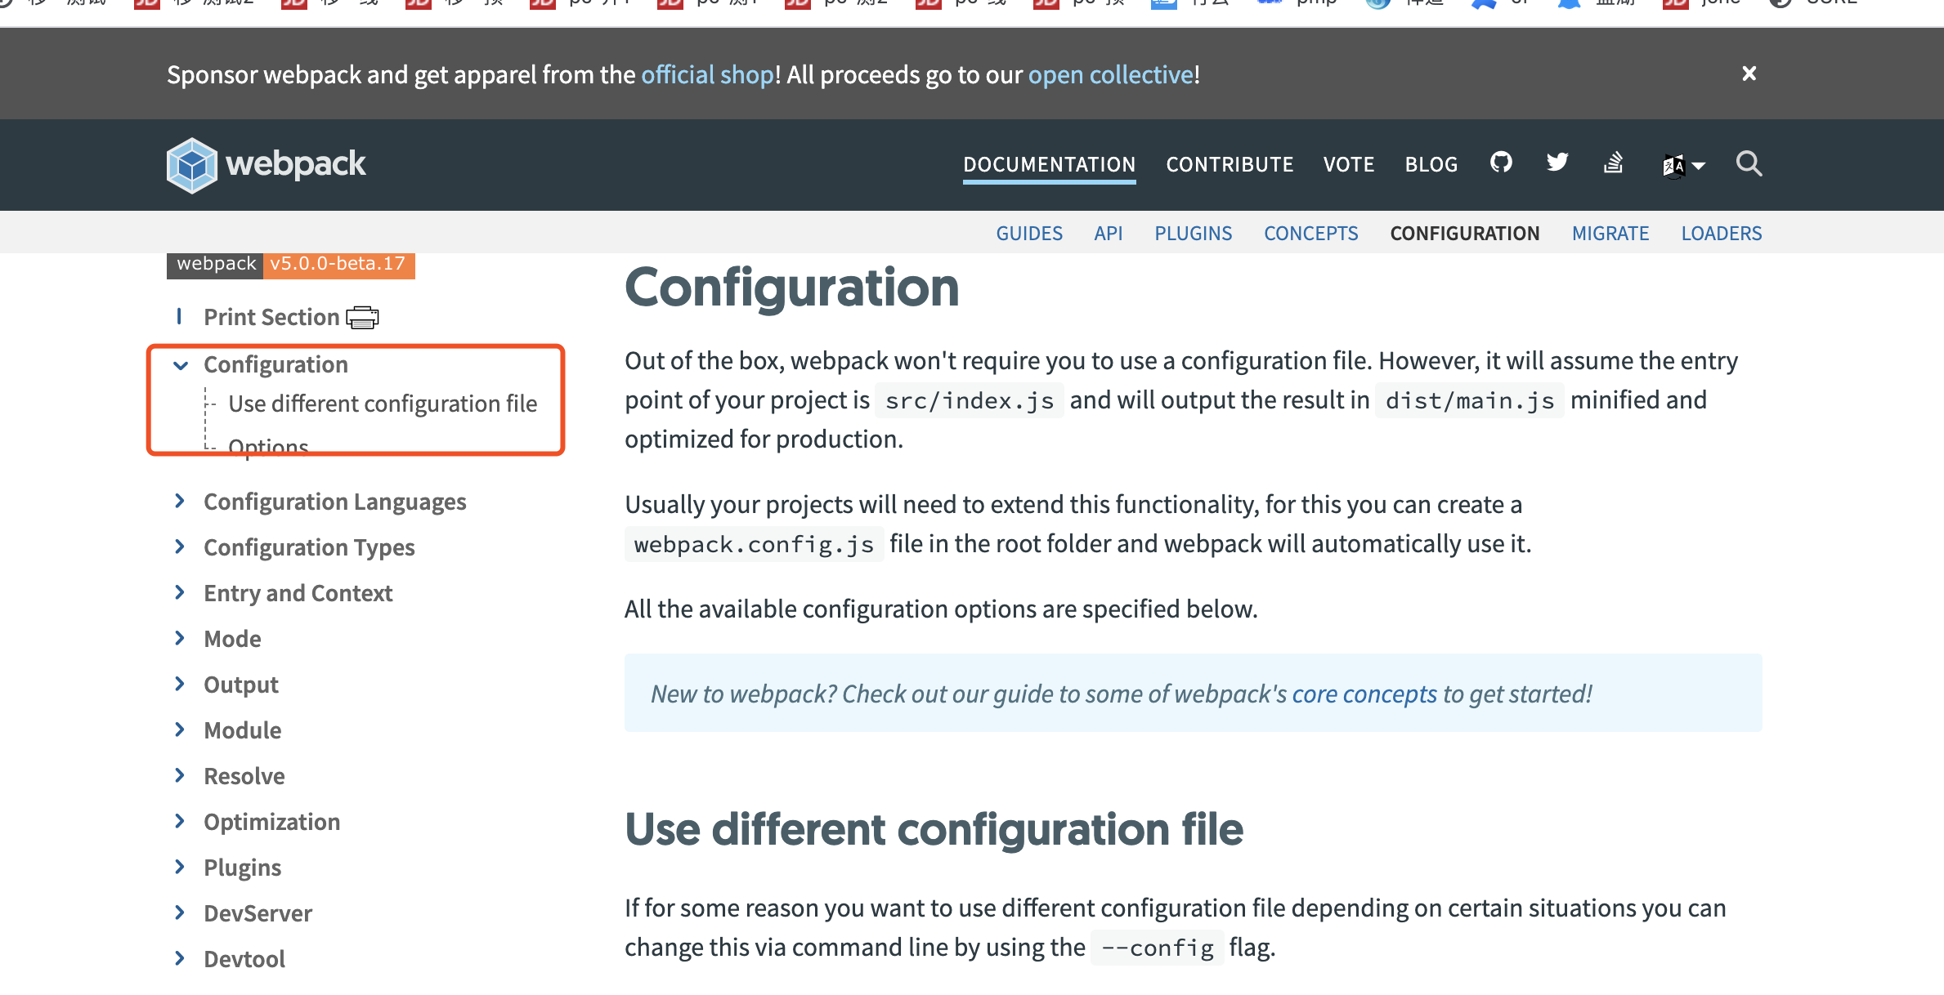Click the printer icon beside Print Section

pyautogui.click(x=362, y=317)
